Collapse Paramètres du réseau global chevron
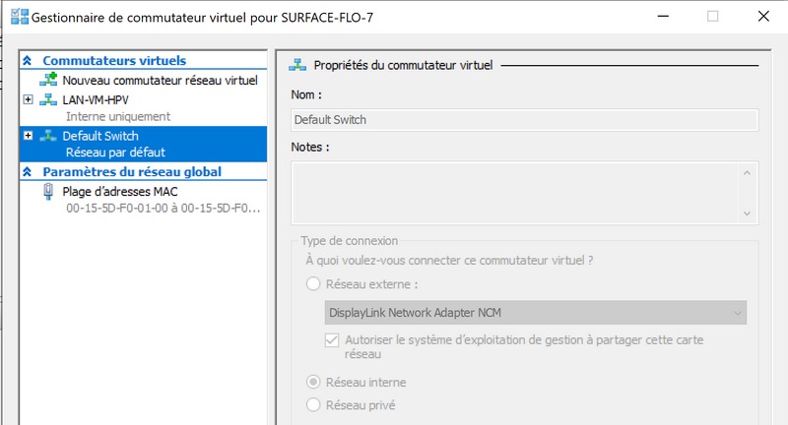 tap(28, 172)
